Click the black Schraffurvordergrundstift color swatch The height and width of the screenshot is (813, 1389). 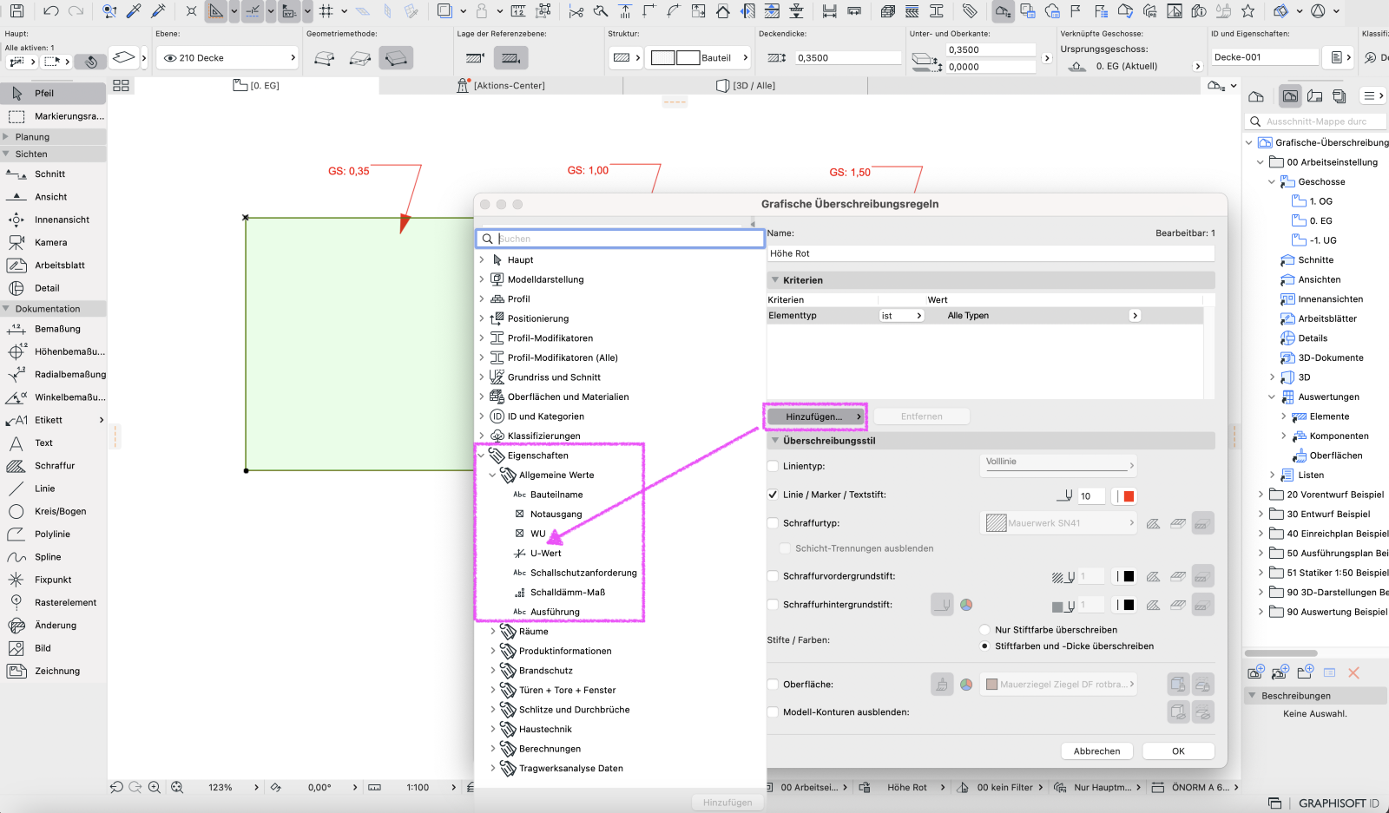click(x=1129, y=576)
